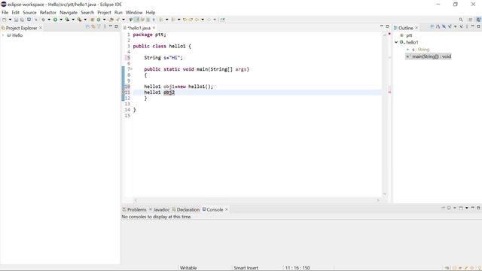Open the New Java Class dropdown arrow

pyautogui.click(x=105, y=20)
